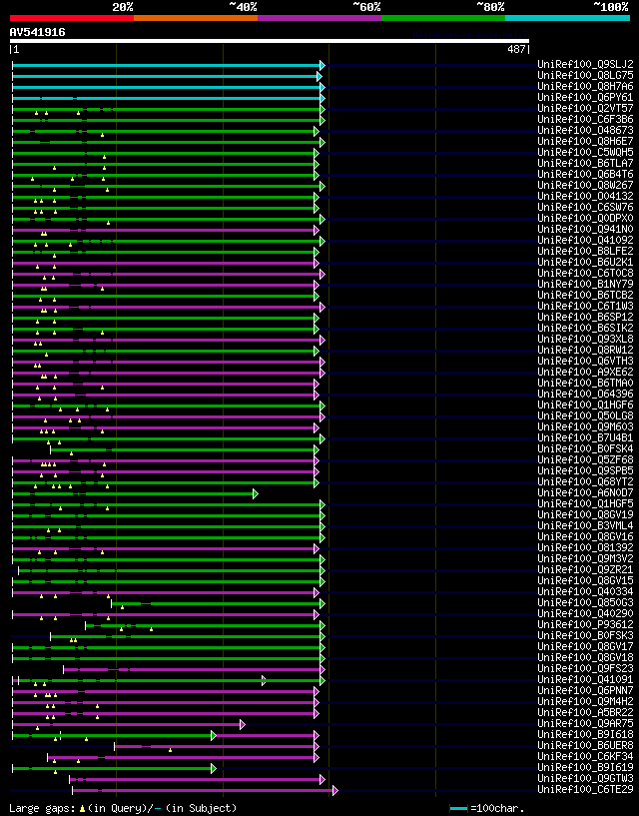
Task: Select the UniRef100_Q93XL8 label
Action: [x=585, y=339]
